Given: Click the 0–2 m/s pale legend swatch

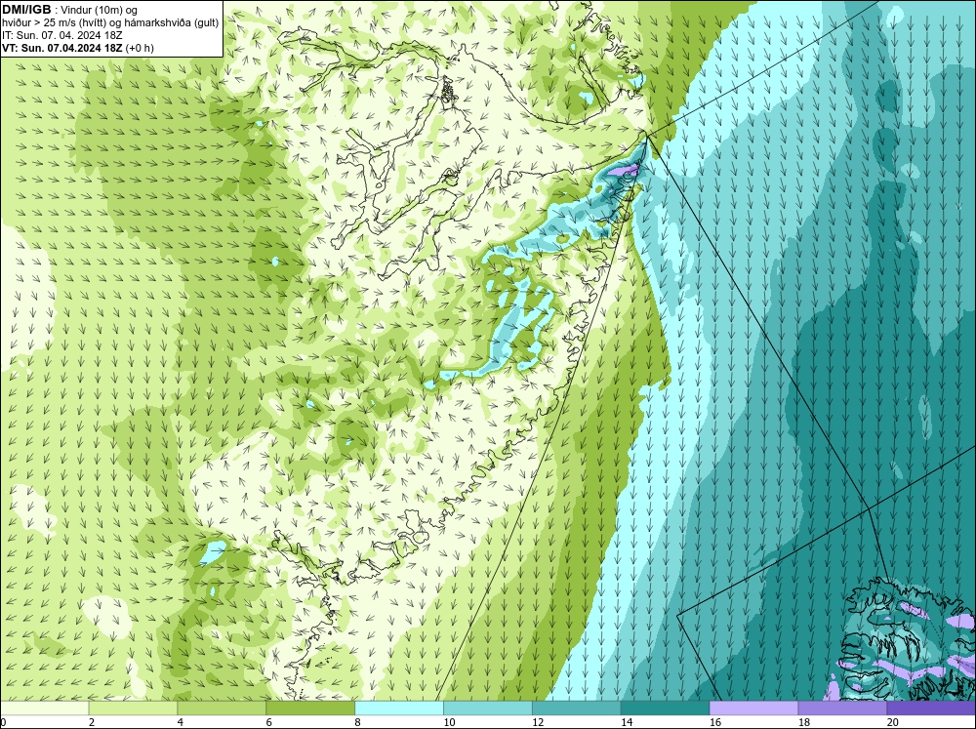Looking at the screenshot, I should point(45,709).
